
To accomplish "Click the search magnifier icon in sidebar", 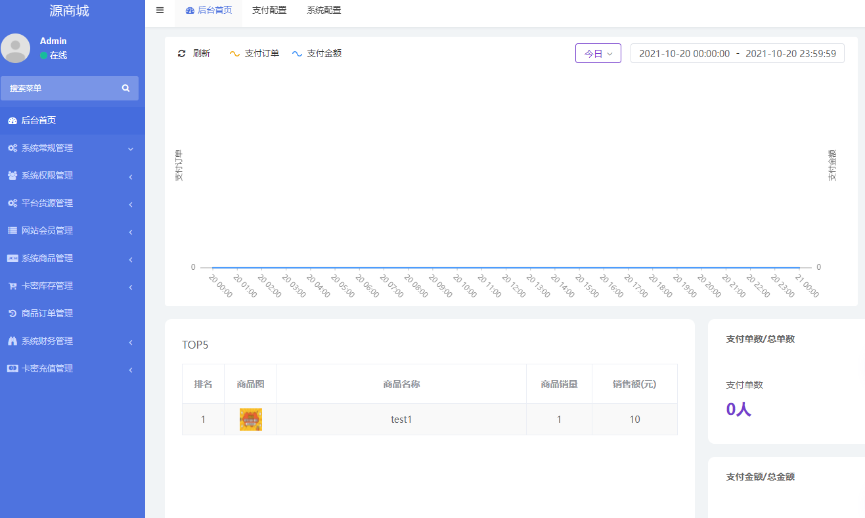I will point(125,87).
